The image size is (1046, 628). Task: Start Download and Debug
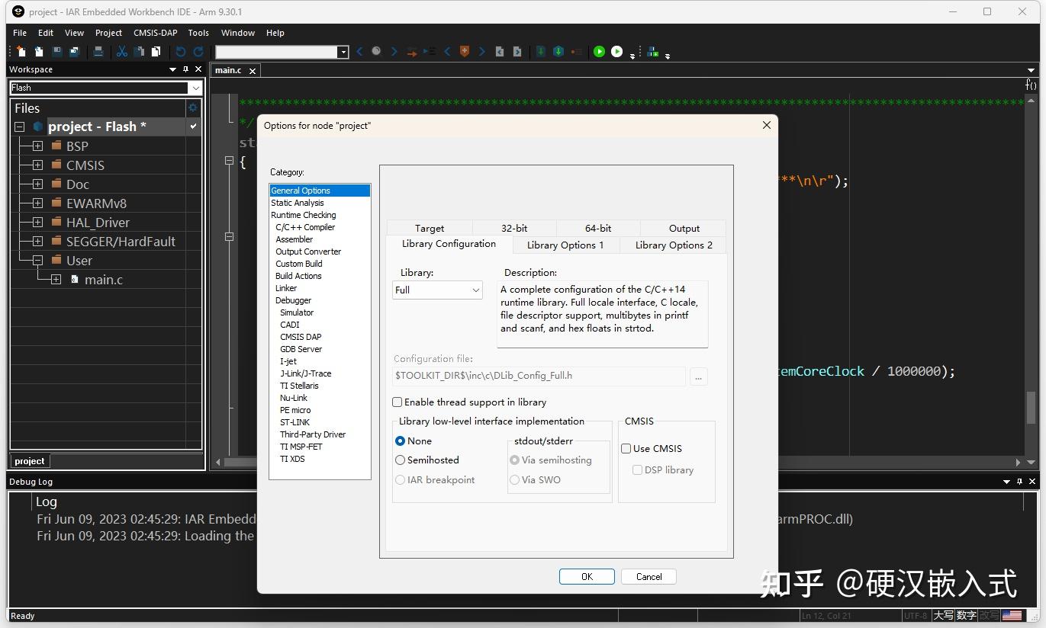coord(600,52)
